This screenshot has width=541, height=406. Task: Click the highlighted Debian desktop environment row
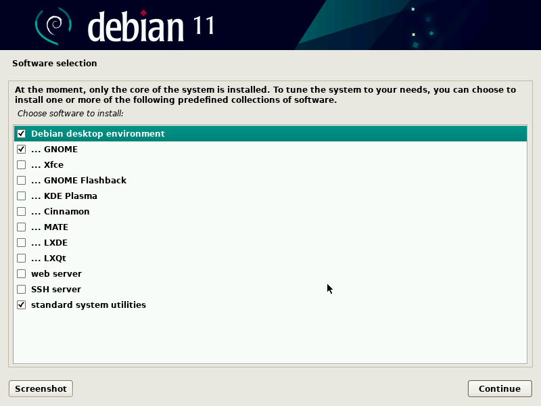click(x=97, y=133)
